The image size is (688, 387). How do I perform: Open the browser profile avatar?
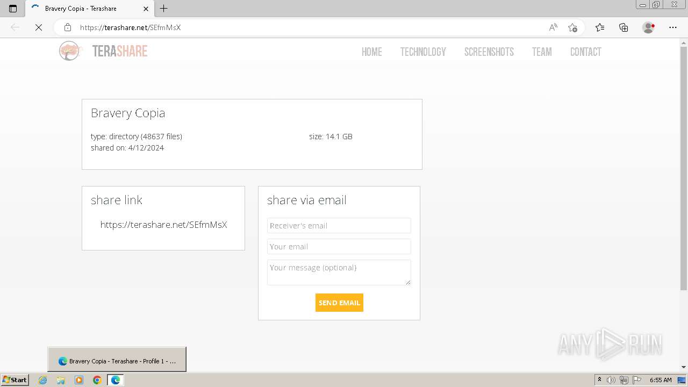click(649, 27)
